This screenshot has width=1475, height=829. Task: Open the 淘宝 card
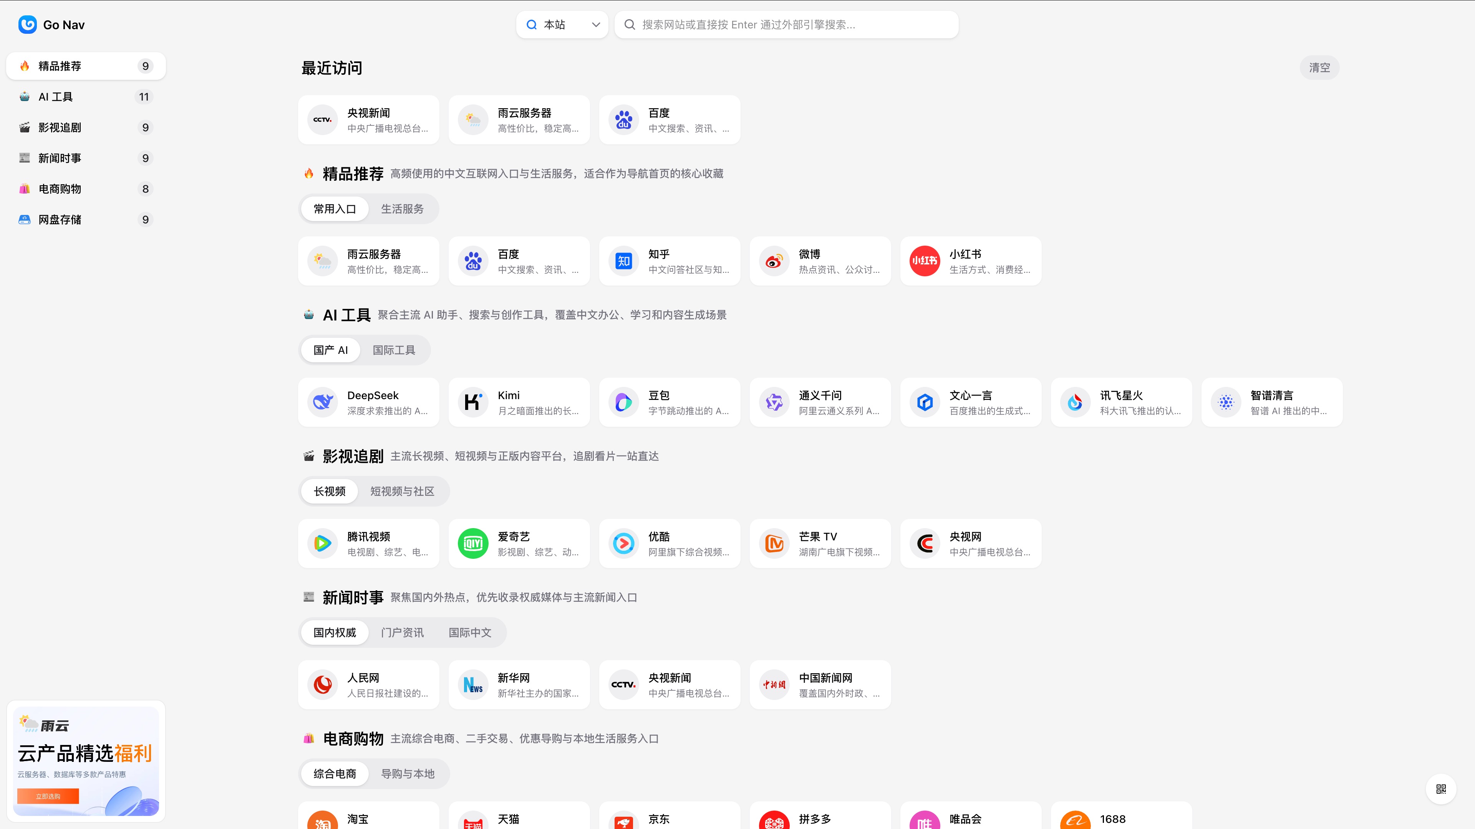[x=369, y=816]
